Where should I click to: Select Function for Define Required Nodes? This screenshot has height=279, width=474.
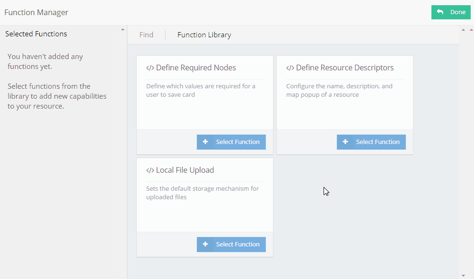237,142
